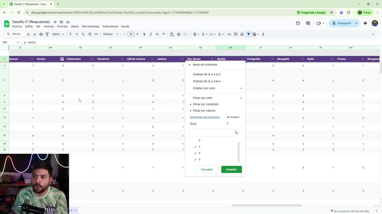Click the print icon
The height and width of the screenshot is (214, 382).
coord(41,34)
